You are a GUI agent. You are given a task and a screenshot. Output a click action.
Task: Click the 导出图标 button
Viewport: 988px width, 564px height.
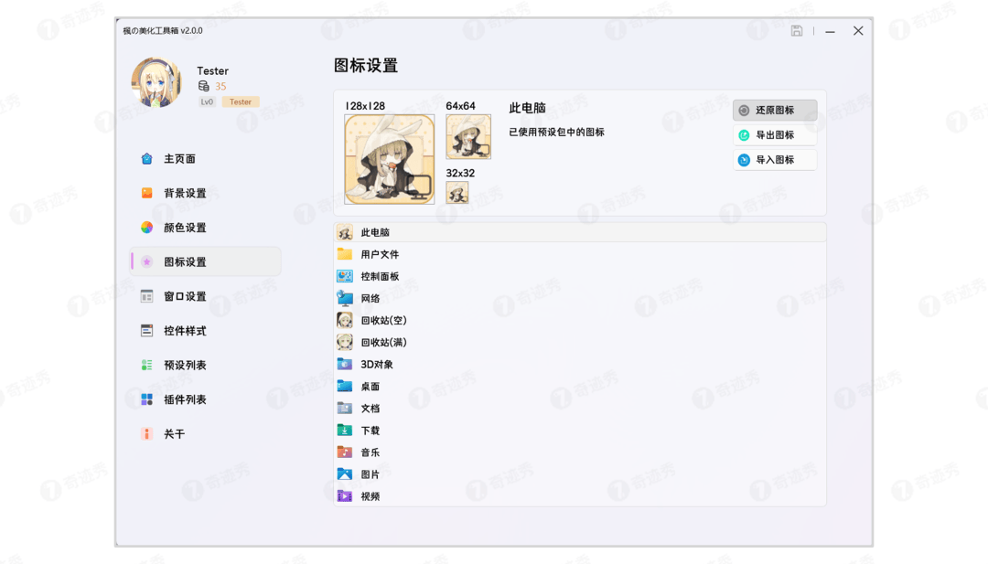coord(775,134)
